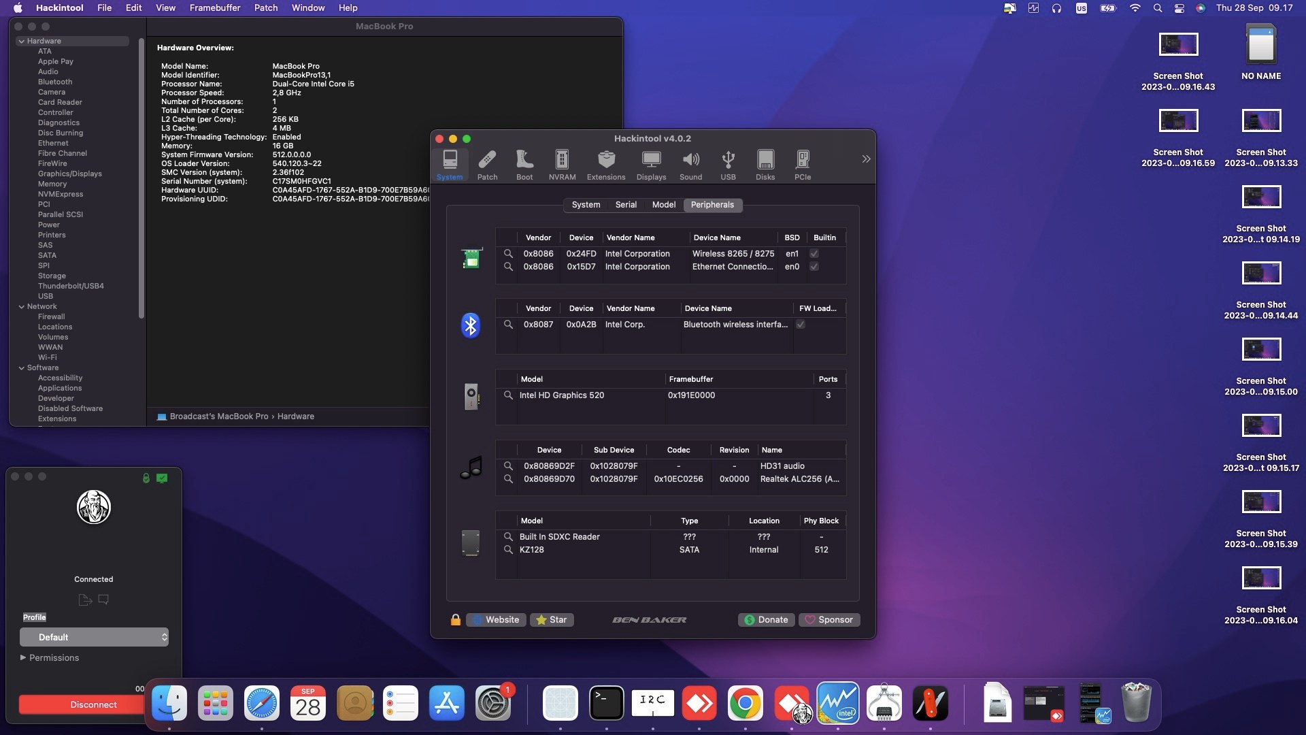
Task: Open the PCIe toolbar section
Action: point(803,165)
